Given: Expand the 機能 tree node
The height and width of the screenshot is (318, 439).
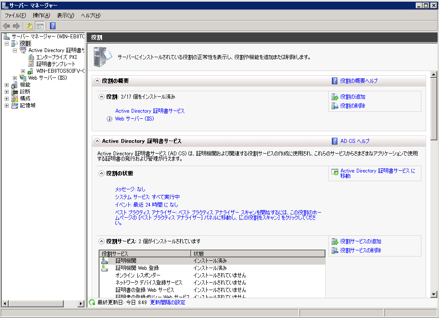Looking at the screenshot, I should tap(7, 85).
